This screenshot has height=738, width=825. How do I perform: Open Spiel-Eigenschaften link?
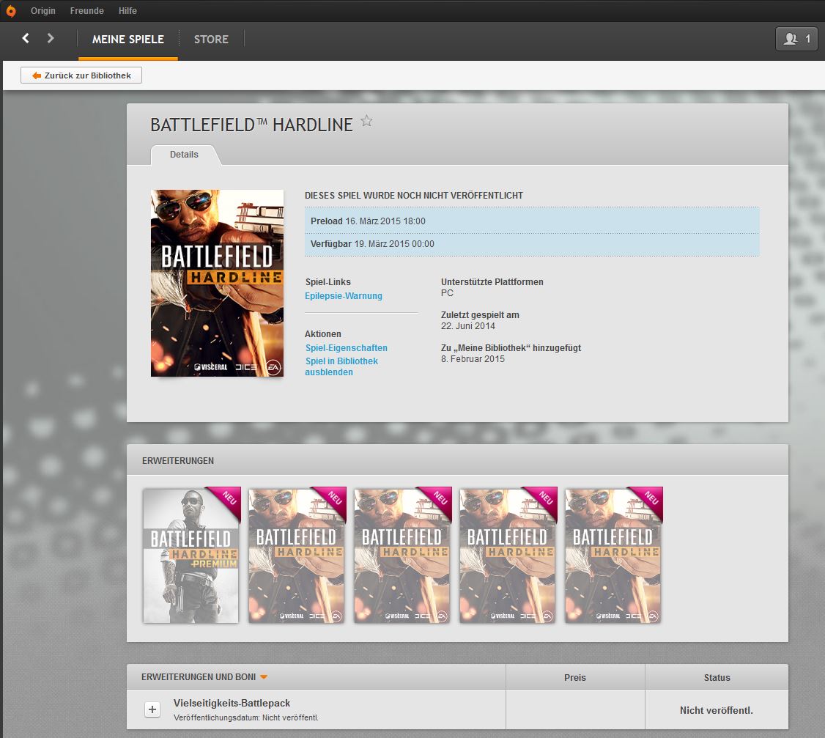click(347, 348)
